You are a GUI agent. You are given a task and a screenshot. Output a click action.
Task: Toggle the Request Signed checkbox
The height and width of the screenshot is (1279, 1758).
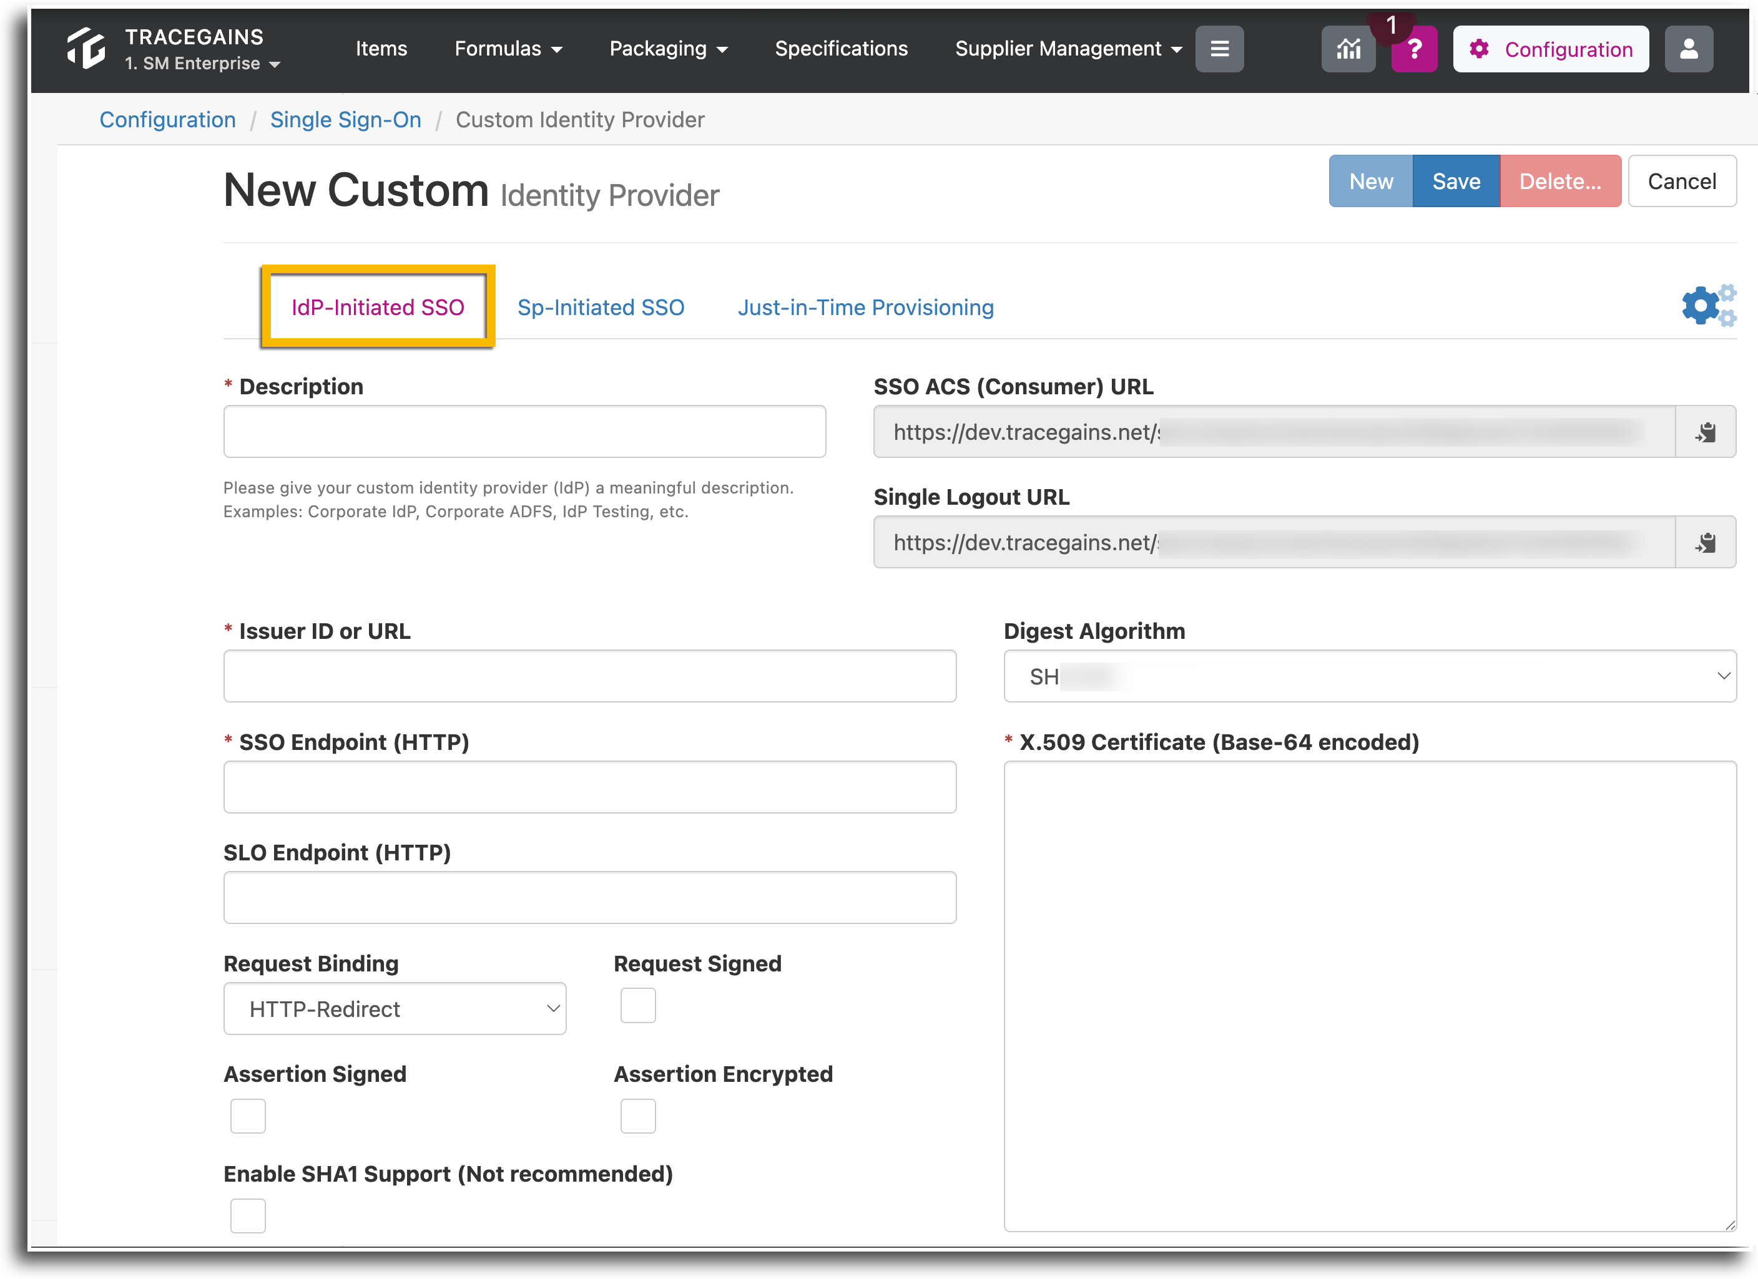[638, 1006]
